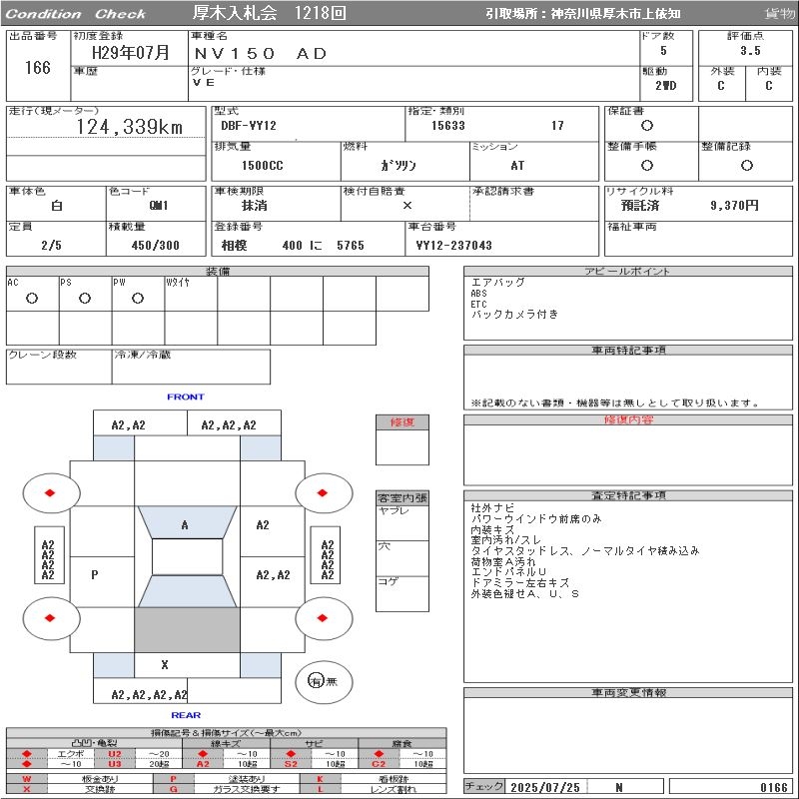This screenshot has height=799, width=799.
Task: Click the red W legend marker
Action: pos(27,778)
